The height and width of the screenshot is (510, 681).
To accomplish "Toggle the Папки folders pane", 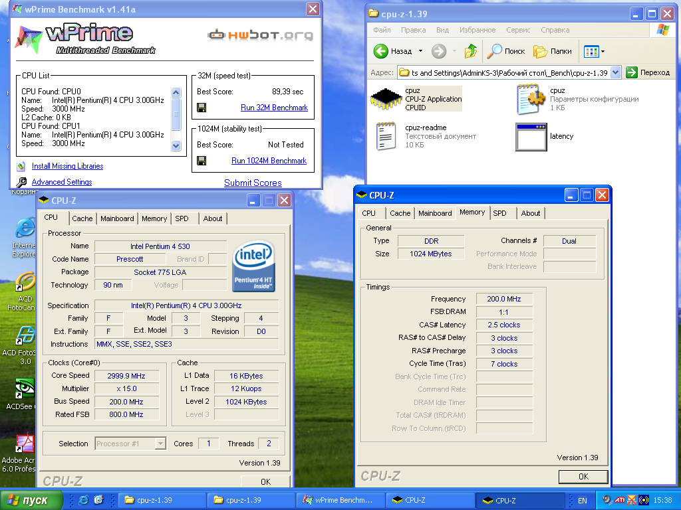I will tap(552, 51).
